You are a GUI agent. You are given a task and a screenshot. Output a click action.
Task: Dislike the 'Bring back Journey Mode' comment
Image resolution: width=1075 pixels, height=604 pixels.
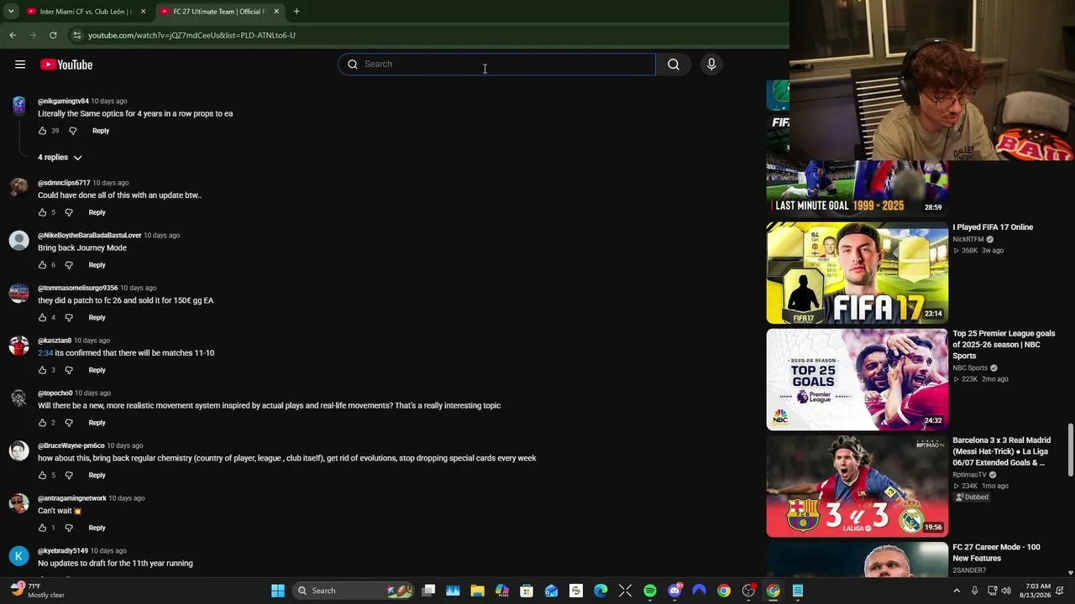pos(69,265)
